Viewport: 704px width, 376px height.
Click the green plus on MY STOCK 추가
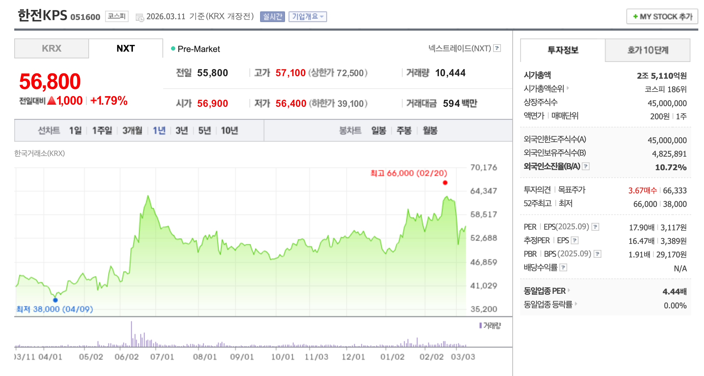(635, 17)
